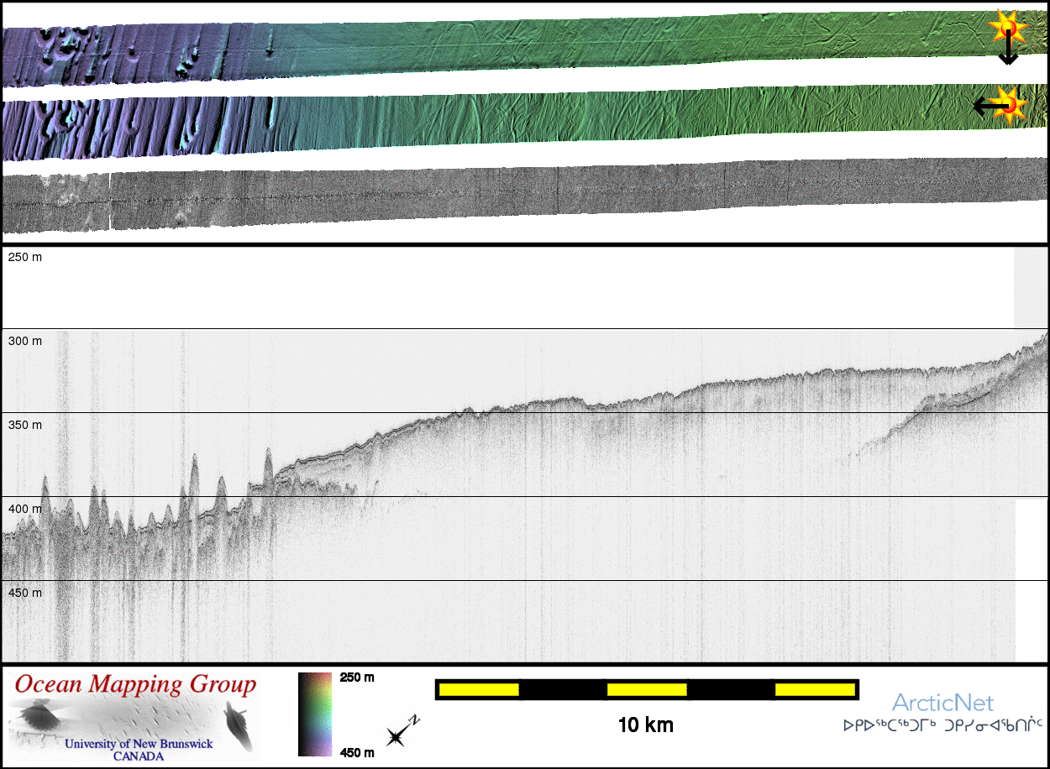Click the Inuktitut syllabics text under ArcticNet
This screenshot has width=1050, height=769.
942,725
